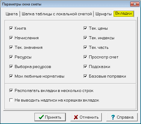
Task: Uncheck the Книга checkbox
Action: 11,28
